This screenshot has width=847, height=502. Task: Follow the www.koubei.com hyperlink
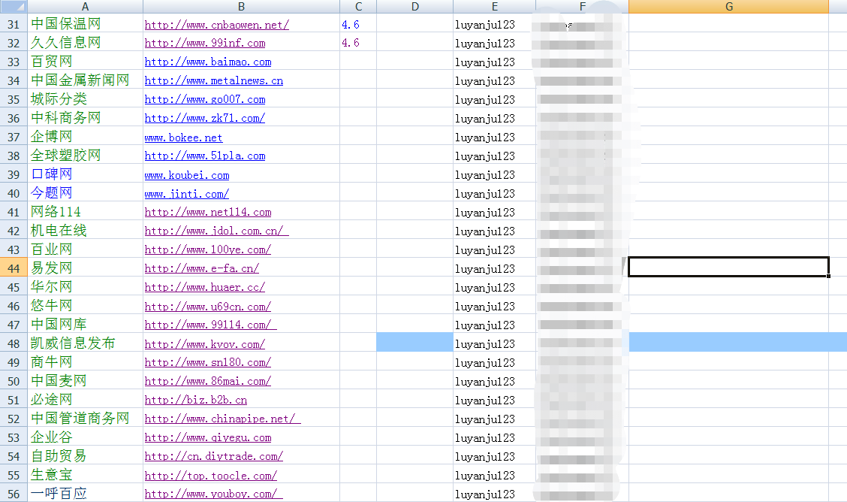point(186,175)
